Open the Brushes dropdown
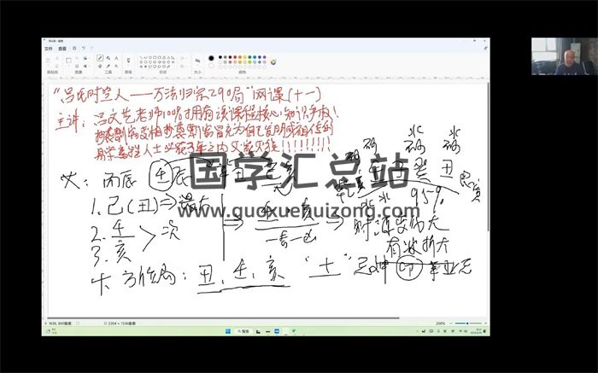This screenshot has height=373, width=598. pos(128,61)
